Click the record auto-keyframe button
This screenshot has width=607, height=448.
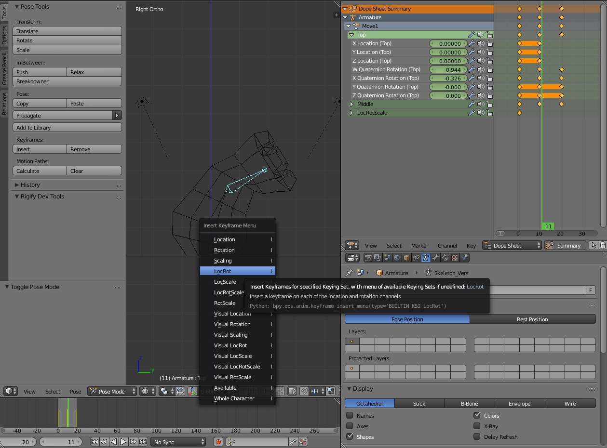pos(218,442)
